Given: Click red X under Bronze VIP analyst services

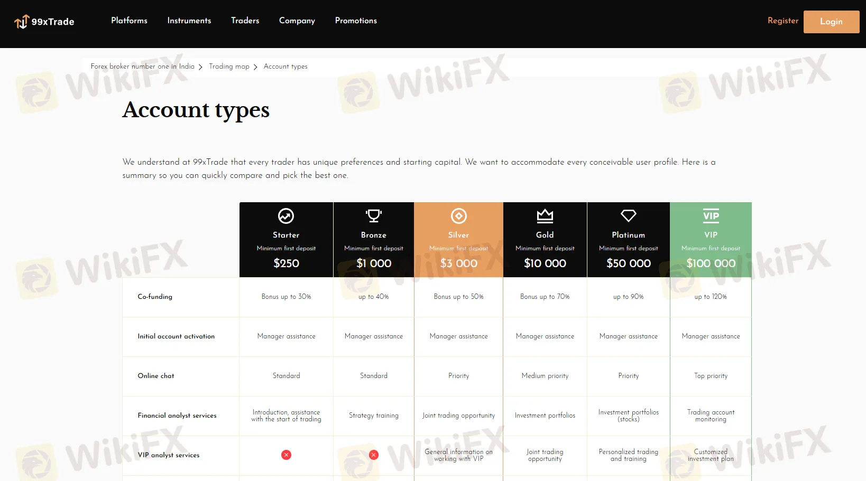Looking at the screenshot, I should click(374, 455).
